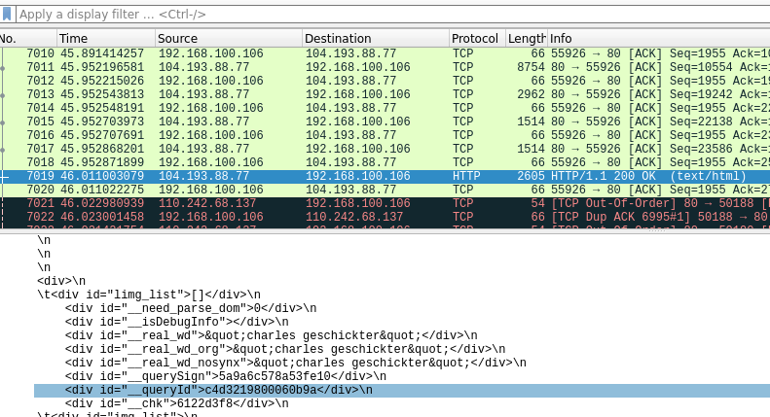Screen dimensions: 770x417
Task: Select packet 7010 row
Action: [x=385, y=53]
